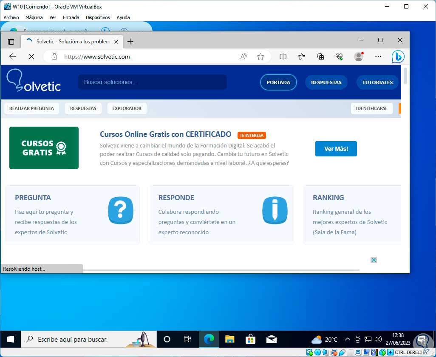436x357 pixels.
Task: Click the taskbar search box
Action: point(89,339)
